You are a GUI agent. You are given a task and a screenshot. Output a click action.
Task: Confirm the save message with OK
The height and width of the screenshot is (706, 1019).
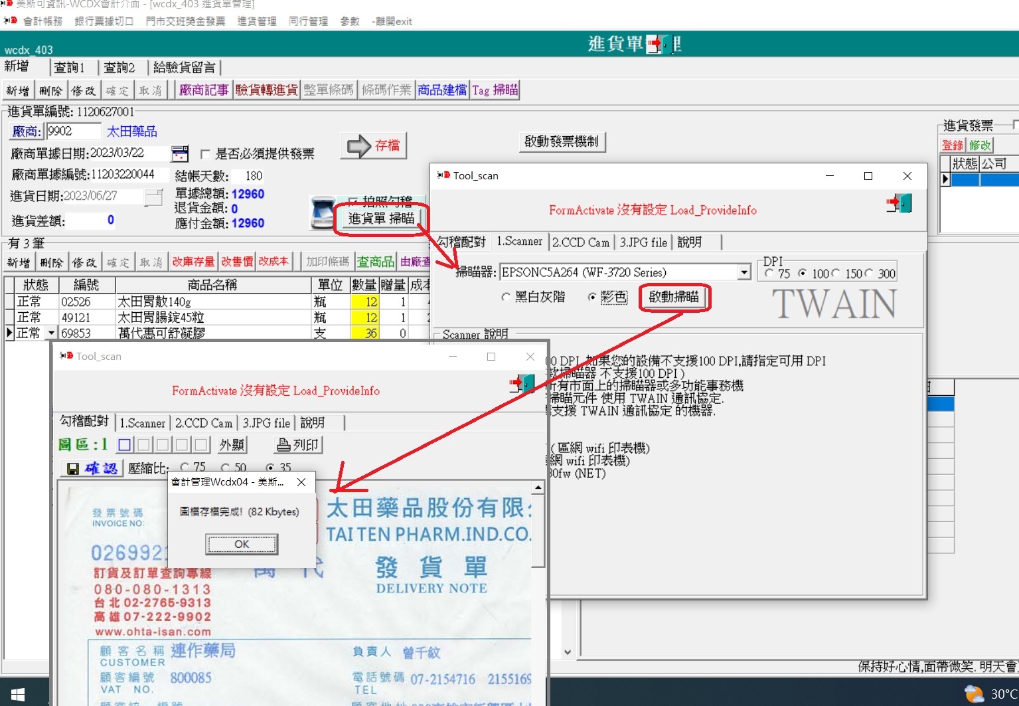point(242,544)
